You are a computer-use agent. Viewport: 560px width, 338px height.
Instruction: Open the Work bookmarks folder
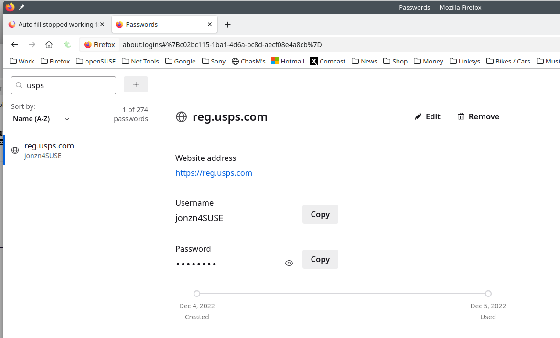pyautogui.click(x=22, y=61)
